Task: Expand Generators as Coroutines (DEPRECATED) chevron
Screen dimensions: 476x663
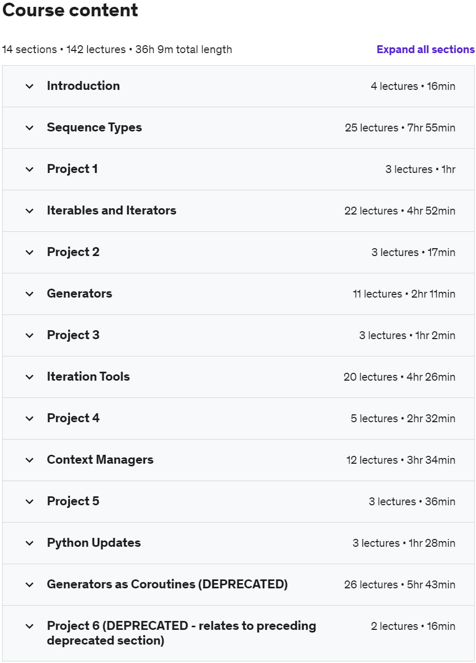Action: pyautogui.click(x=29, y=585)
